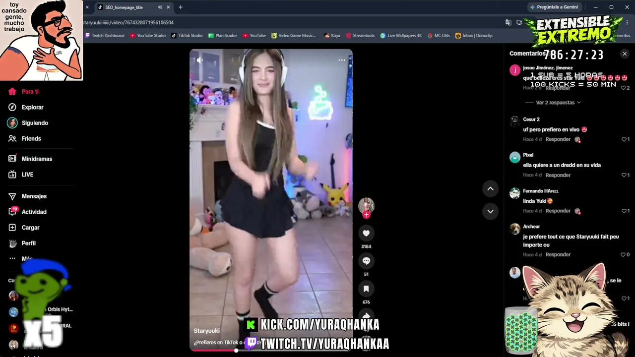Open the creator's avatar beside the video
Viewport: 635px width, 357px height.
[x=366, y=205]
